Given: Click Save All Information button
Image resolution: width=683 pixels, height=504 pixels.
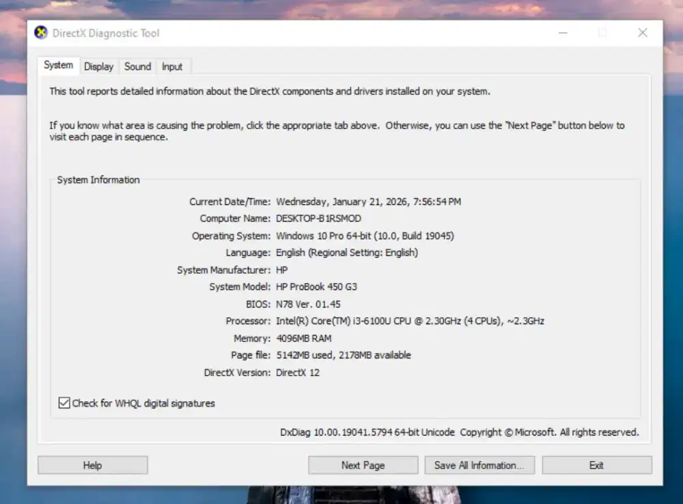Looking at the screenshot, I should coord(479,465).
